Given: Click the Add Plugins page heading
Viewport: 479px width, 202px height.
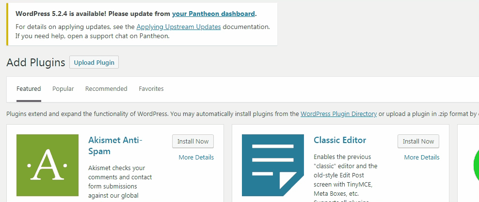Looking at the screenshot, I should tap(36, 62).
